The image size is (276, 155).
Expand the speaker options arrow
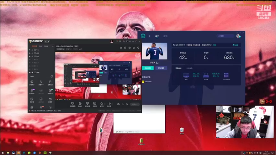point(112,104)
